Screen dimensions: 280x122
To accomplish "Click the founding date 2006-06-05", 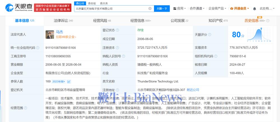I will tap(145, 39).
